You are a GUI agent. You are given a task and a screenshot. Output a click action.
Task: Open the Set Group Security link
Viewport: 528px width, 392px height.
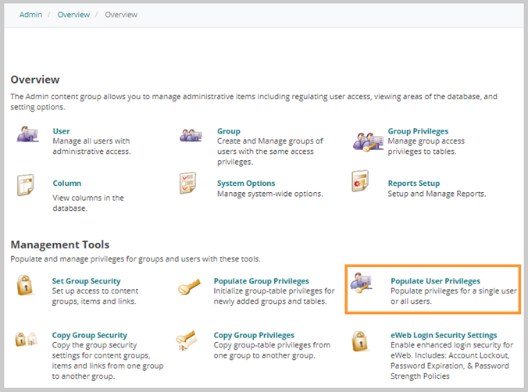tap(86, 281)
